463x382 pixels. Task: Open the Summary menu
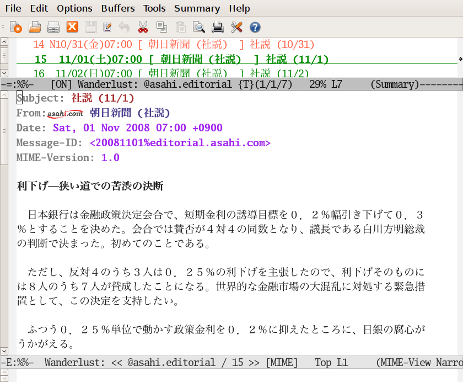pyautogui.click(x=197, y=8)
